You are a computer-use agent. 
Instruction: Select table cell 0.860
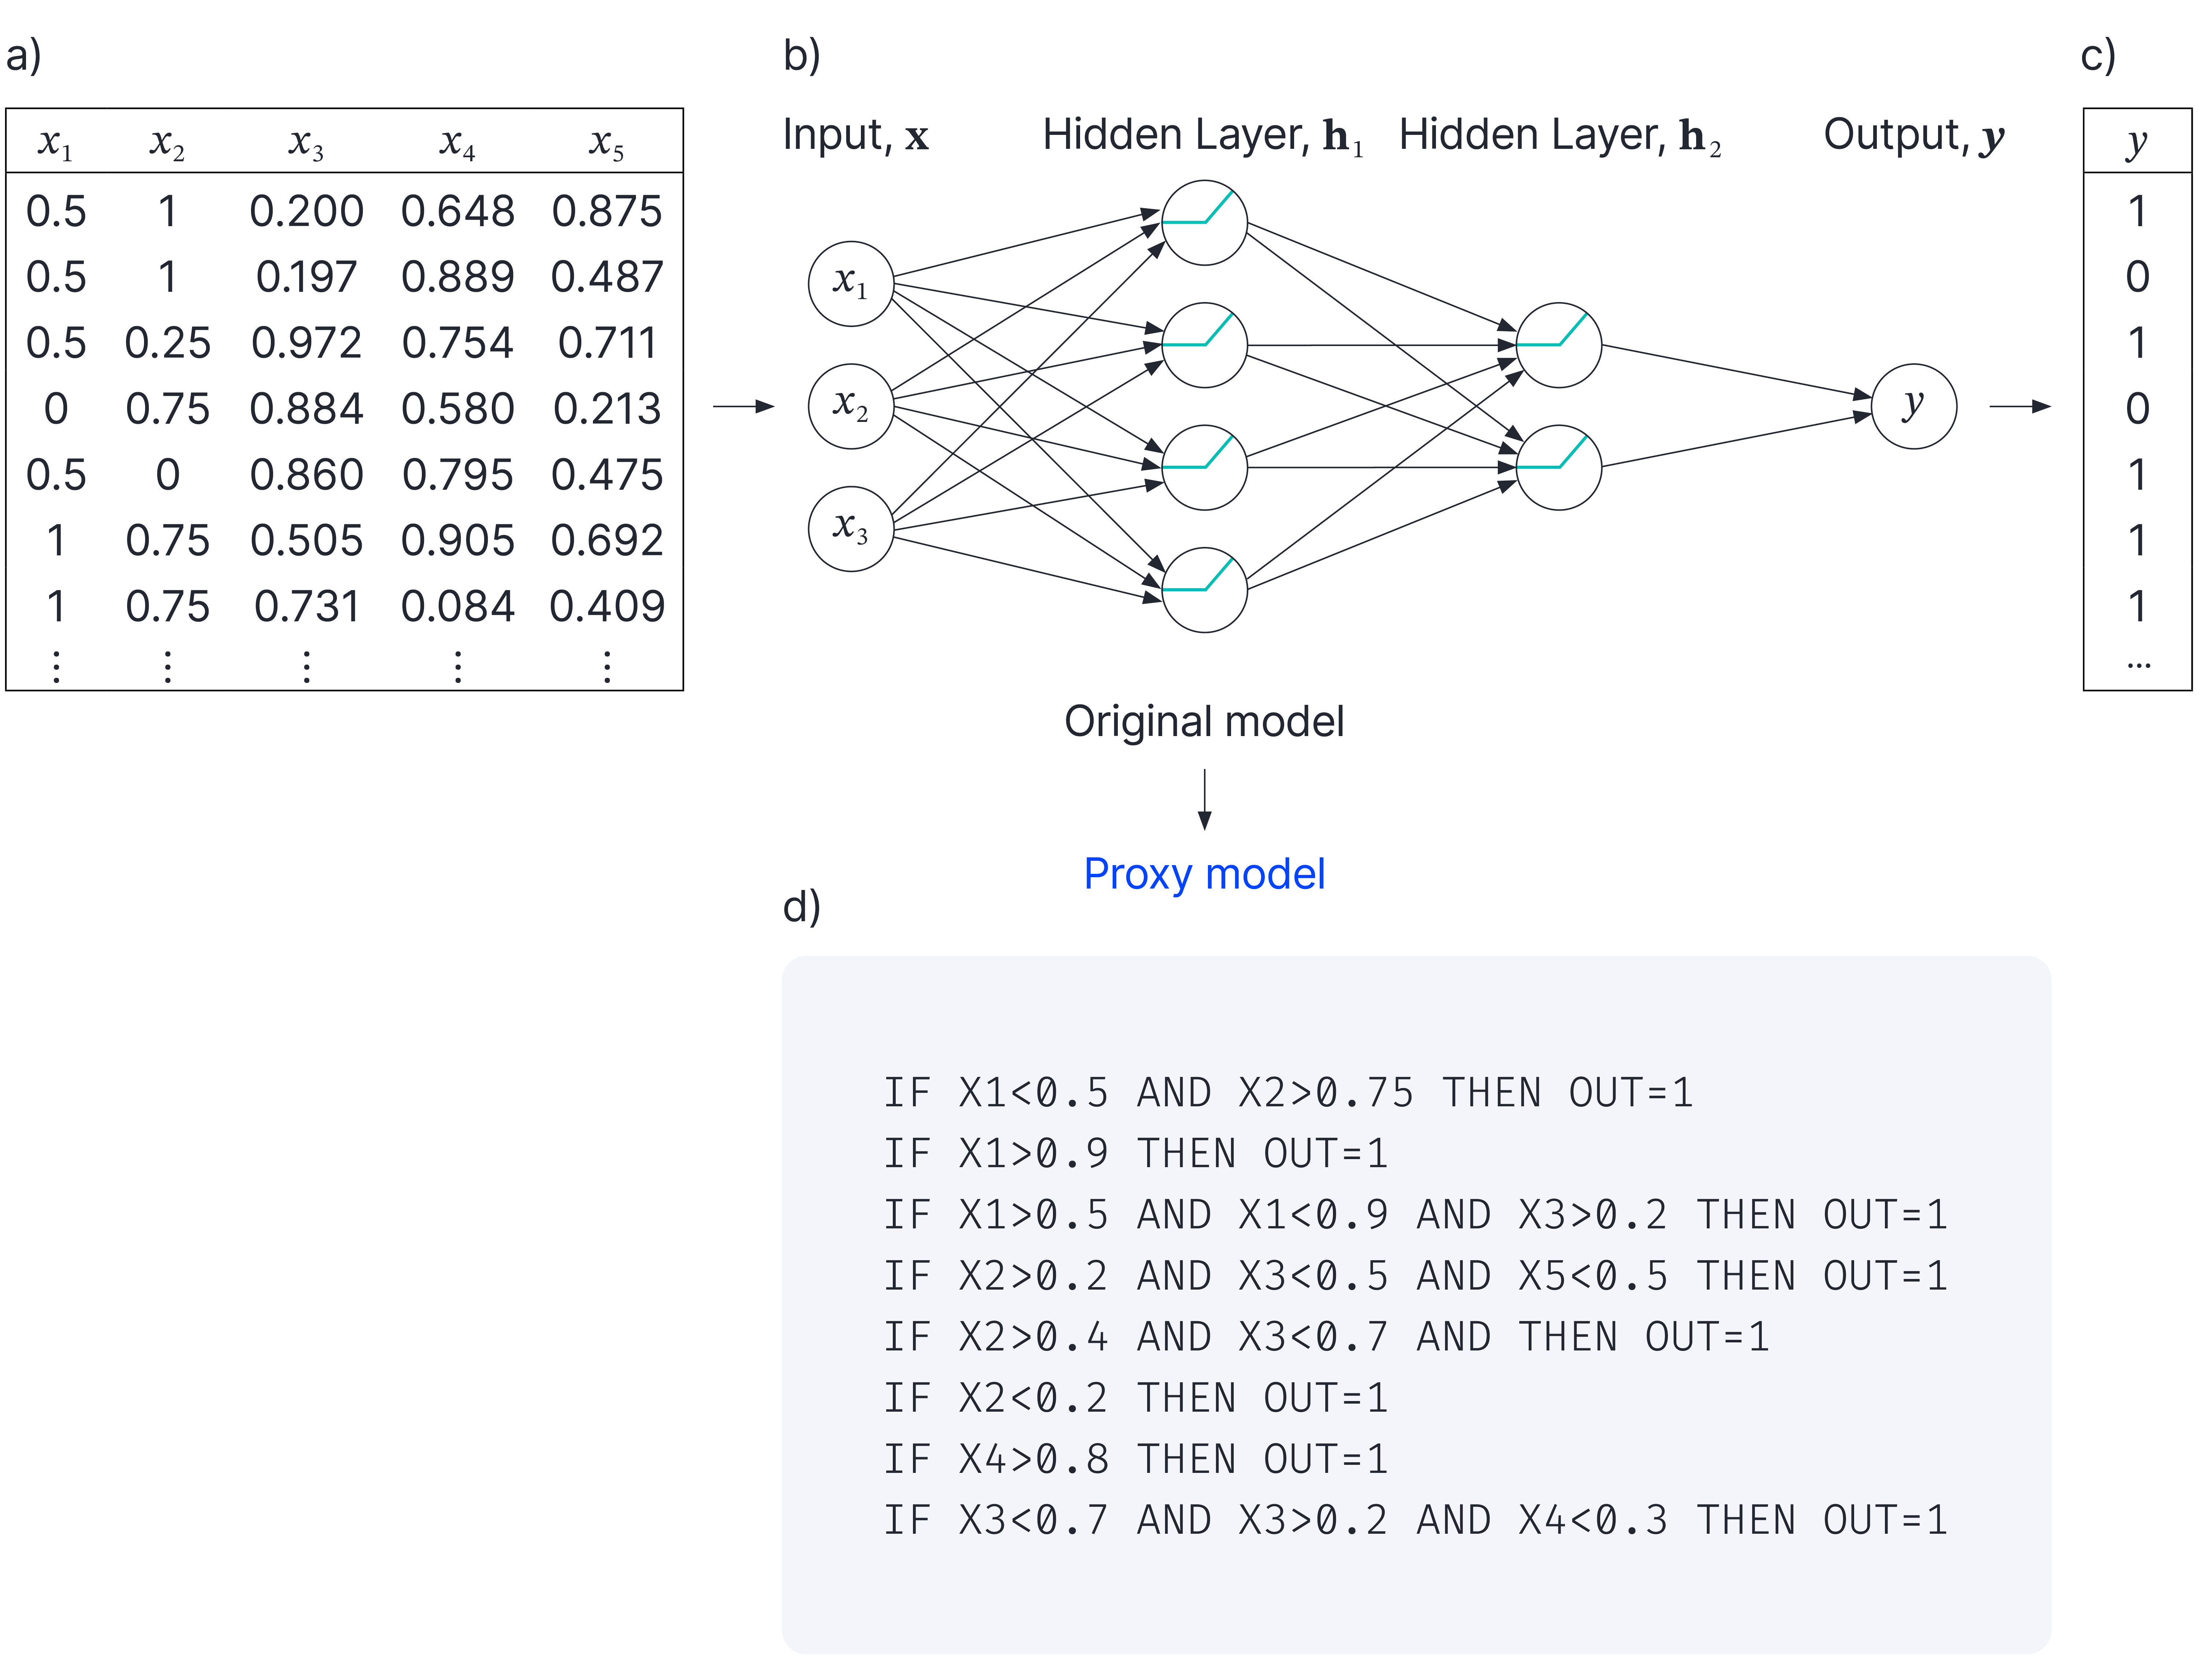click(307, 475)
